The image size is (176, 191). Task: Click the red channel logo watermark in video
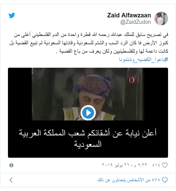(131, 80)
